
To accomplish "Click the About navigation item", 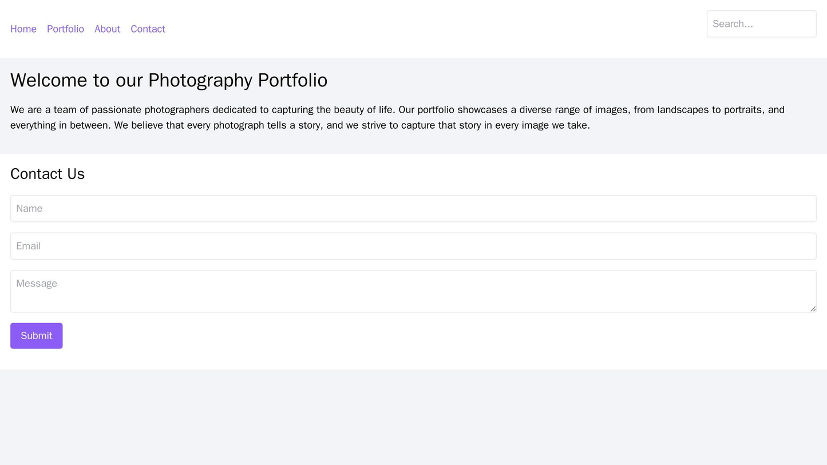I will 107,29.
